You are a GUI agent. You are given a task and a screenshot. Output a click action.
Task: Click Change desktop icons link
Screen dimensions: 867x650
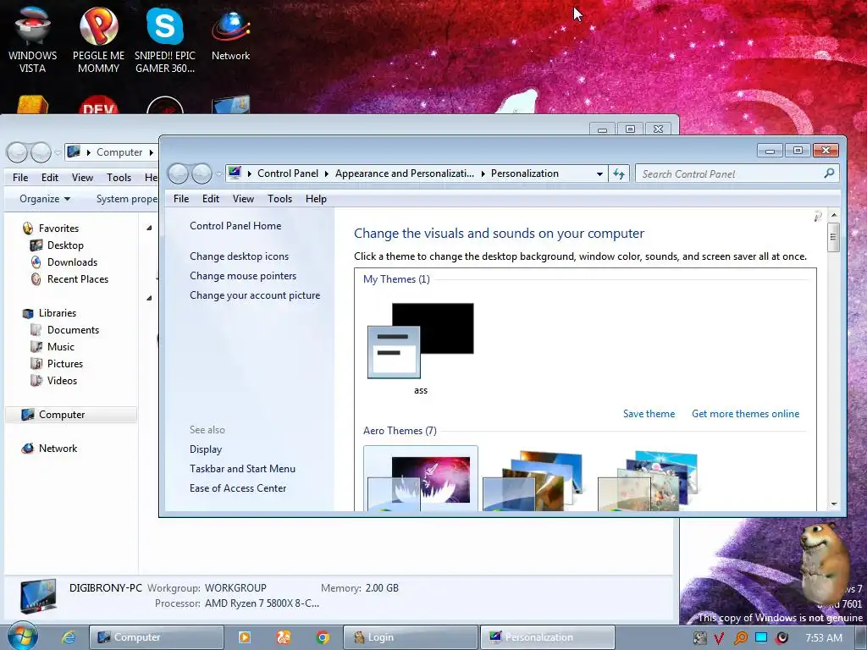point(239,256)
